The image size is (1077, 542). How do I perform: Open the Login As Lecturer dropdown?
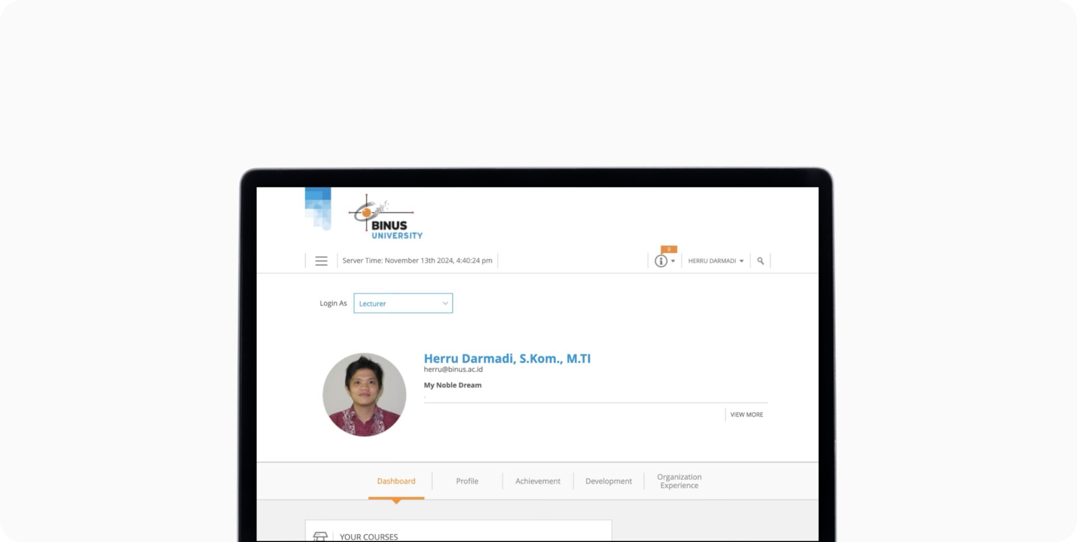403,304
